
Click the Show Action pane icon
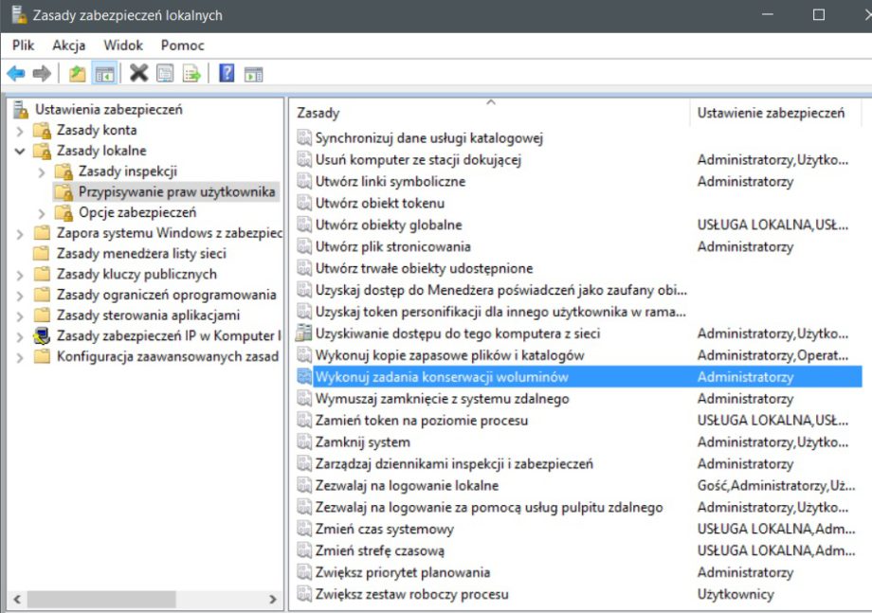[252, 73]
